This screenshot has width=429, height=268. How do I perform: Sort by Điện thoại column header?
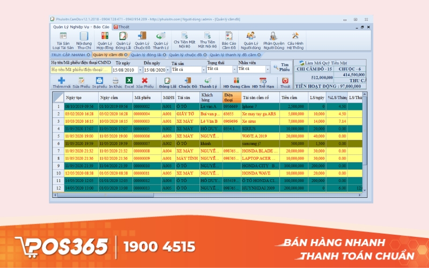point(232,98)
